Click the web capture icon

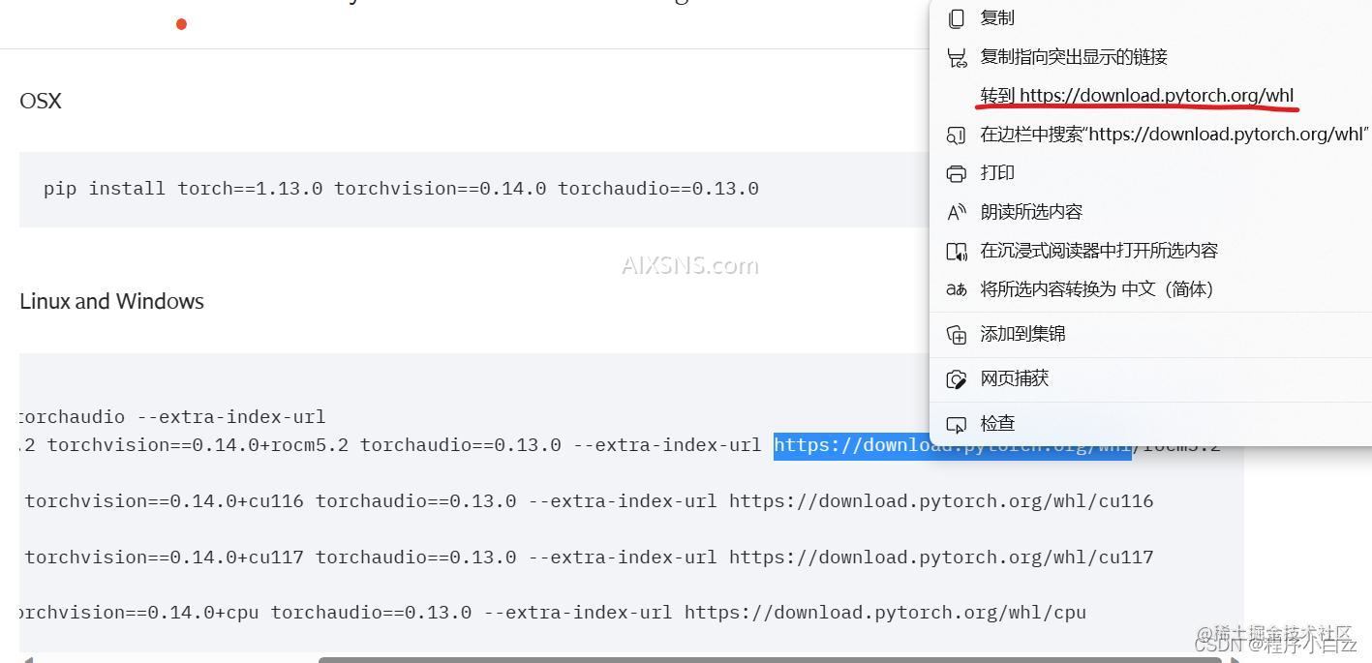(957, 378)
